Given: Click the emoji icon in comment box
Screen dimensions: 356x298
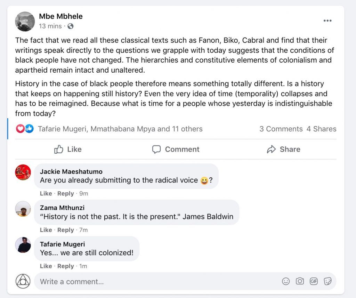Looking at the screenshot, I should [286, 281].
